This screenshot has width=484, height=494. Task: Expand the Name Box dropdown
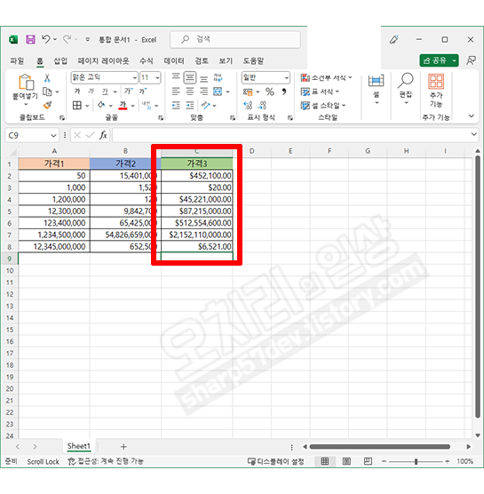[x=53, y=135]
